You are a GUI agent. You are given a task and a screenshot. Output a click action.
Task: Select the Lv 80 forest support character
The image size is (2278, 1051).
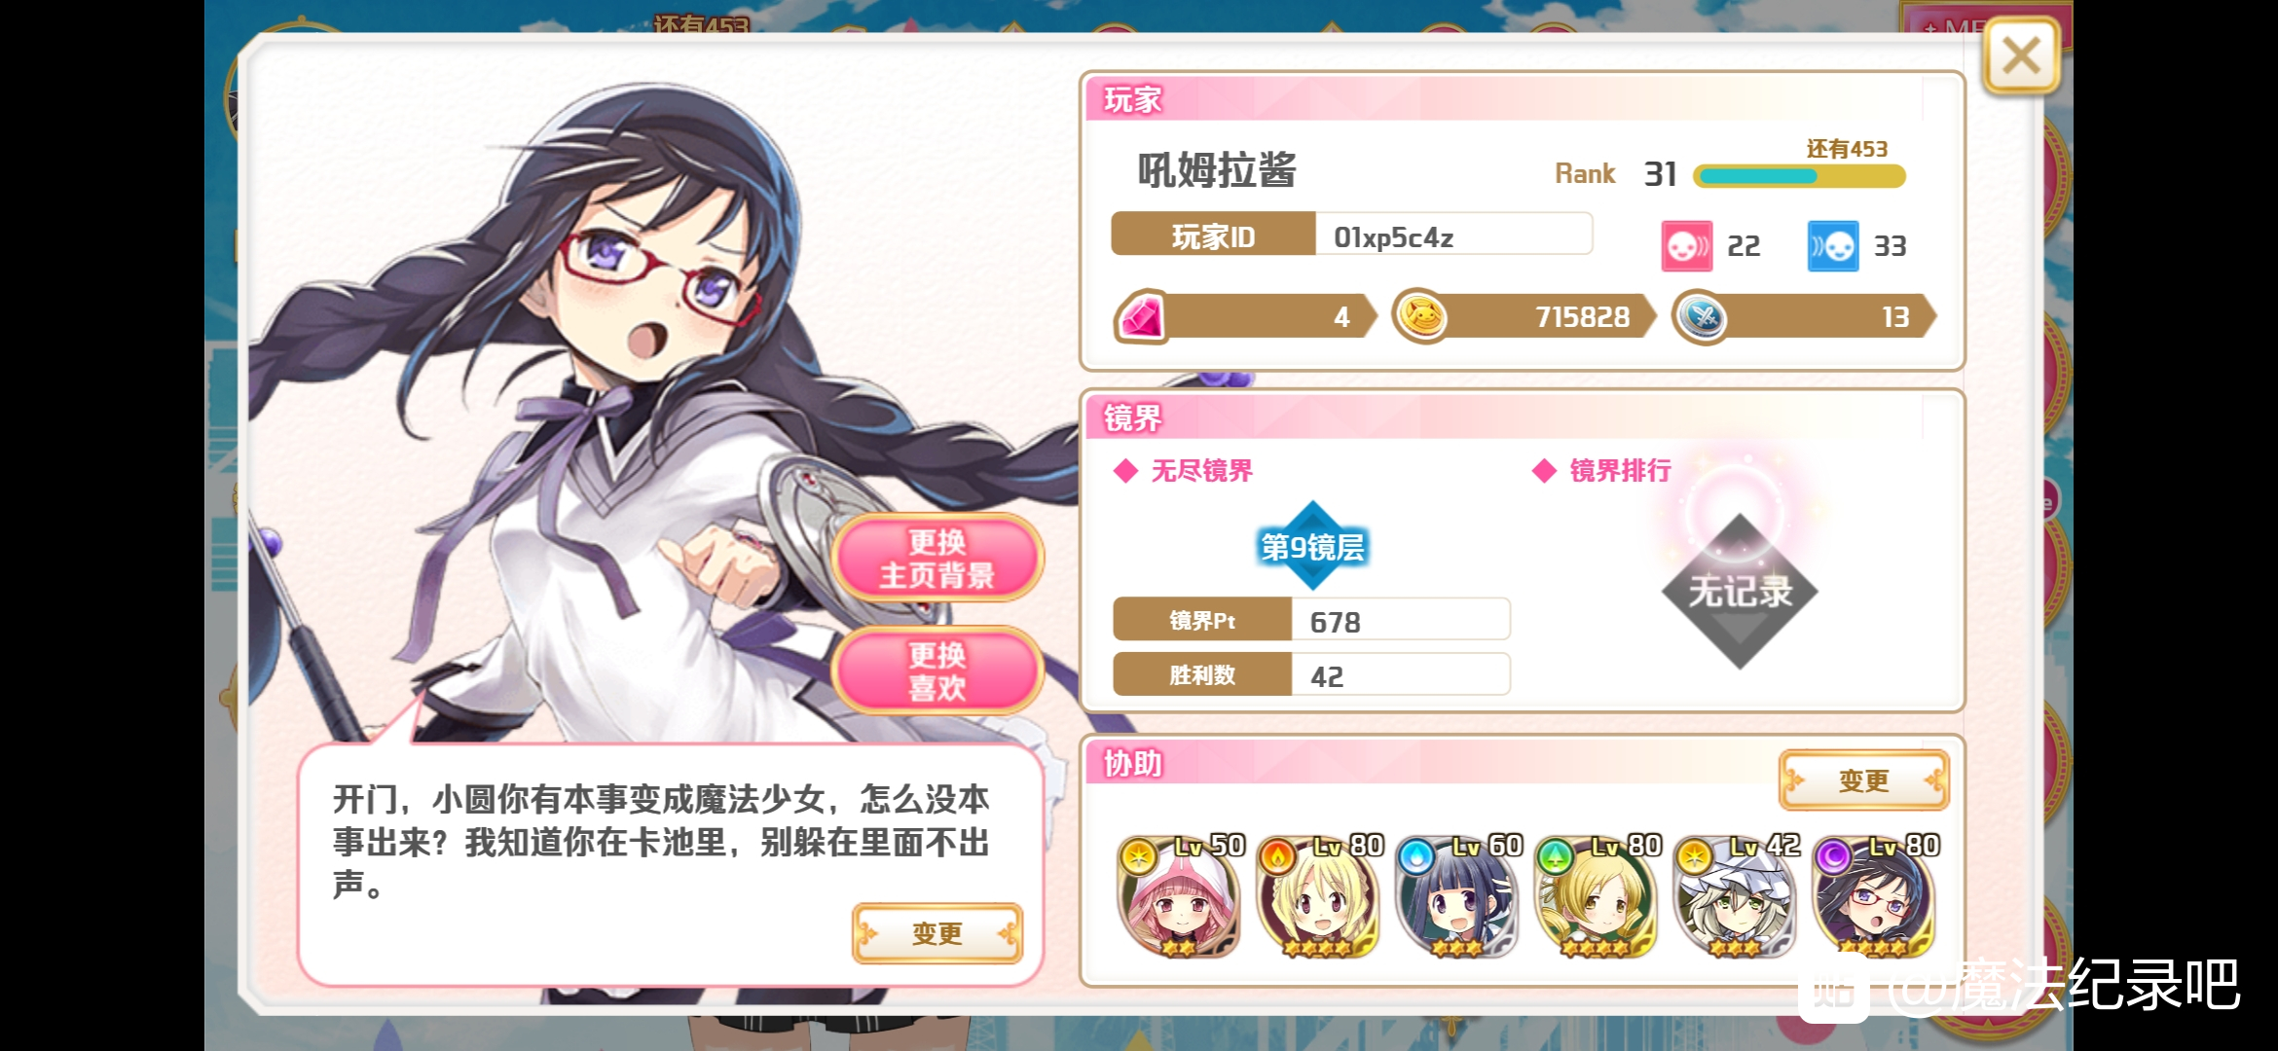tap(1598, 896)
